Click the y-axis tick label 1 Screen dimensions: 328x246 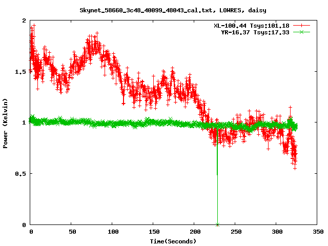(x=24, y=122)
